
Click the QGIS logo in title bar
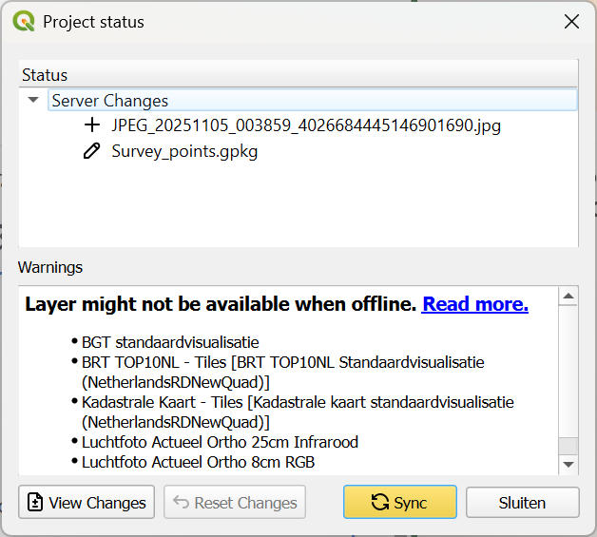tap(23, 21)
